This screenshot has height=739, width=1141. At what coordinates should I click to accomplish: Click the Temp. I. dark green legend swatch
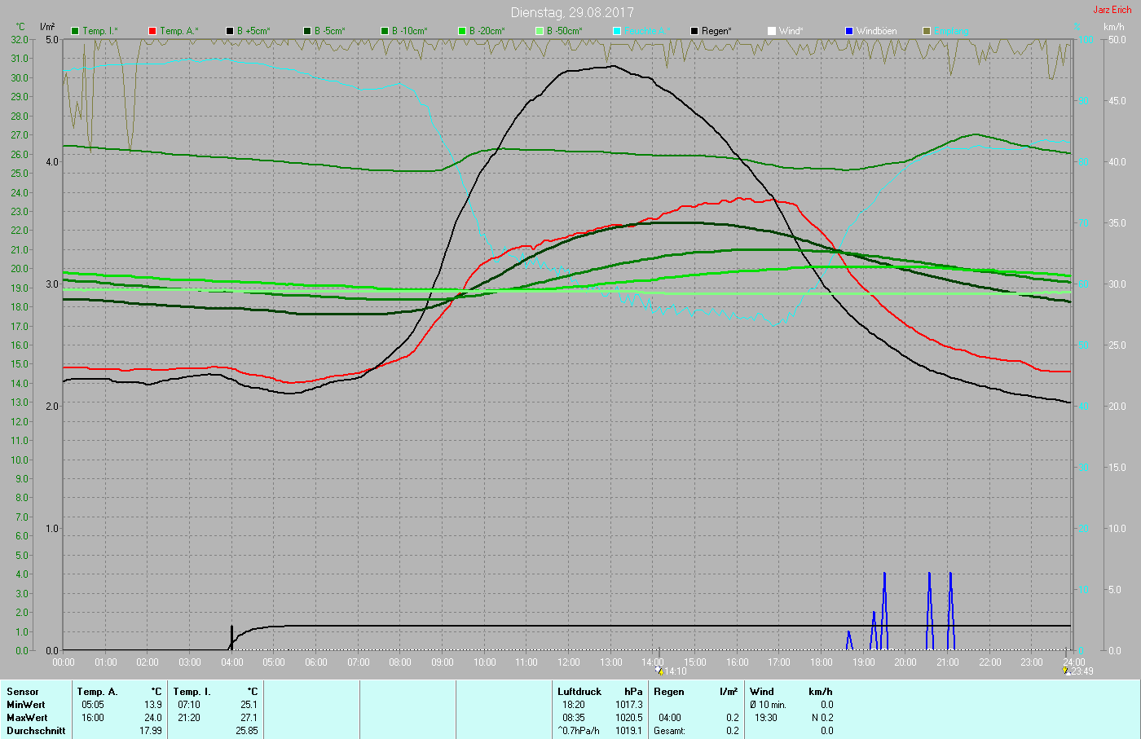(x=76, y=31)
